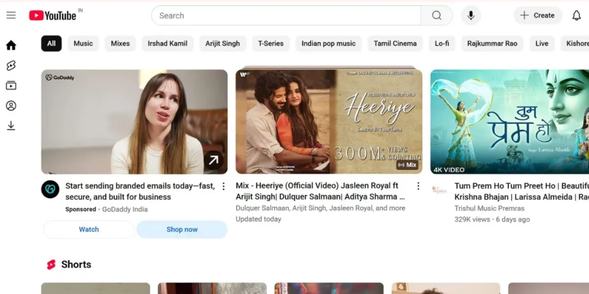Click the Sponsored label
This screenshot has width=589, height=294.
(x=81, y=209)
